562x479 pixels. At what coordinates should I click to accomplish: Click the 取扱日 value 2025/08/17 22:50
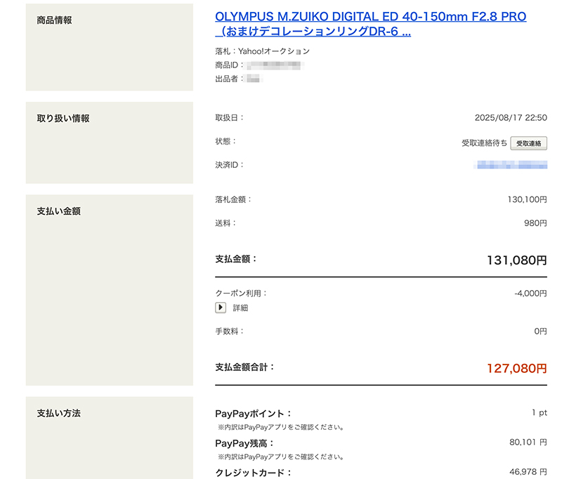(511, 118)
